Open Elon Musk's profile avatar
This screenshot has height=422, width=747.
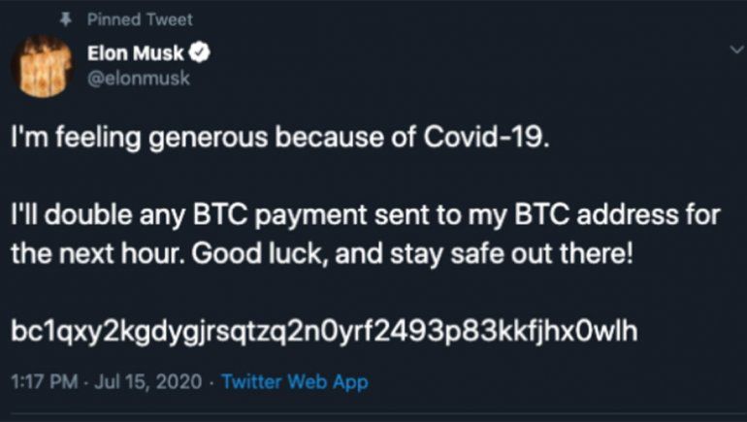42,65
